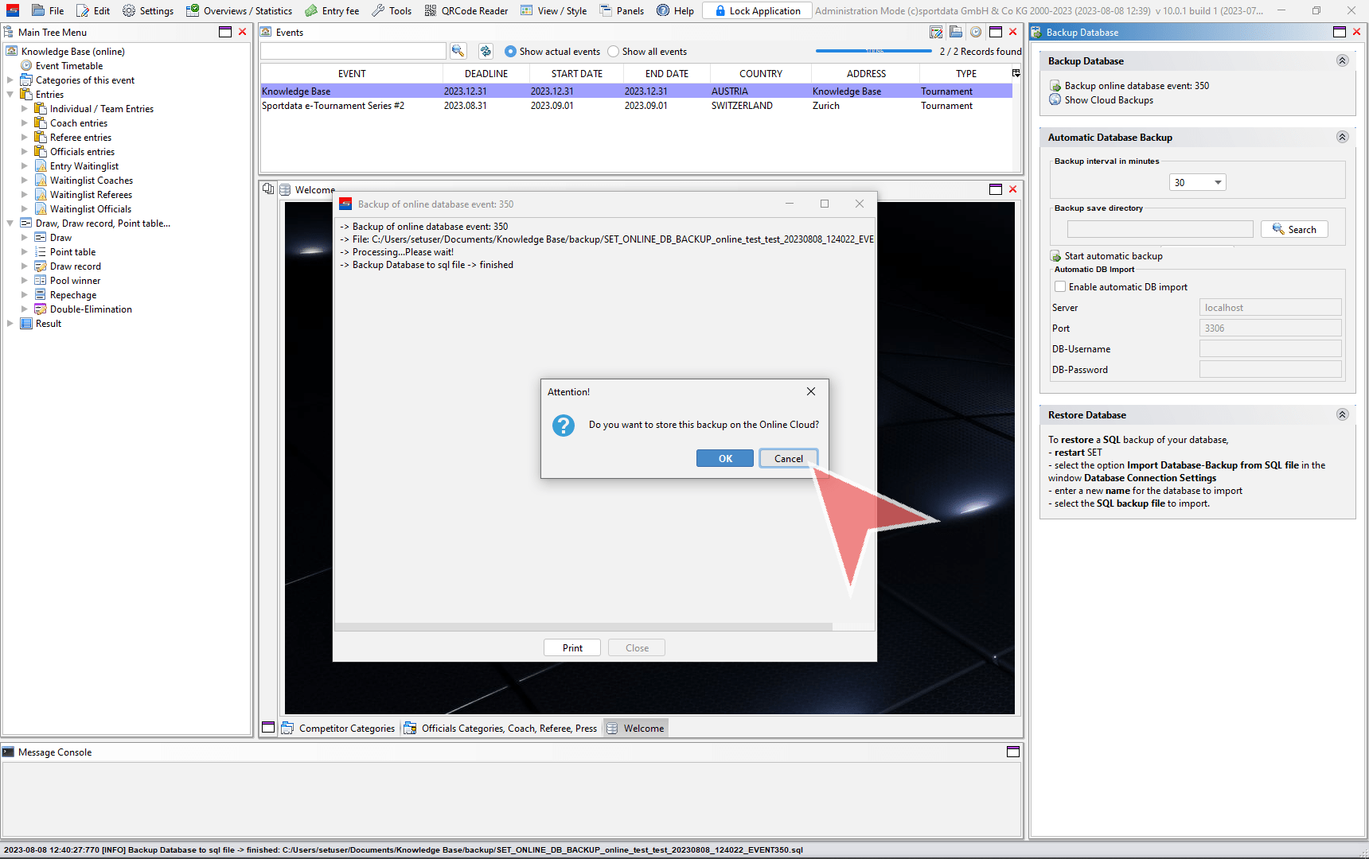Collapse the Restore Database section
The image size is (1369, 859).
[1342, 414]
